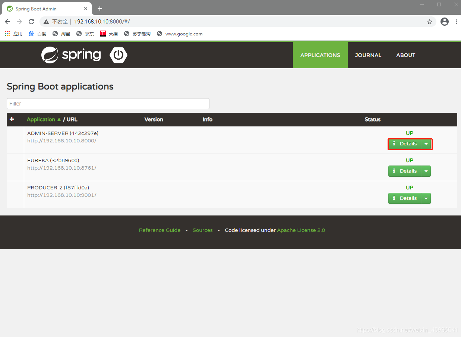Open the 苏宁易购 bookmark
Viewport: 461px width, 337px height.
point(137,34)
